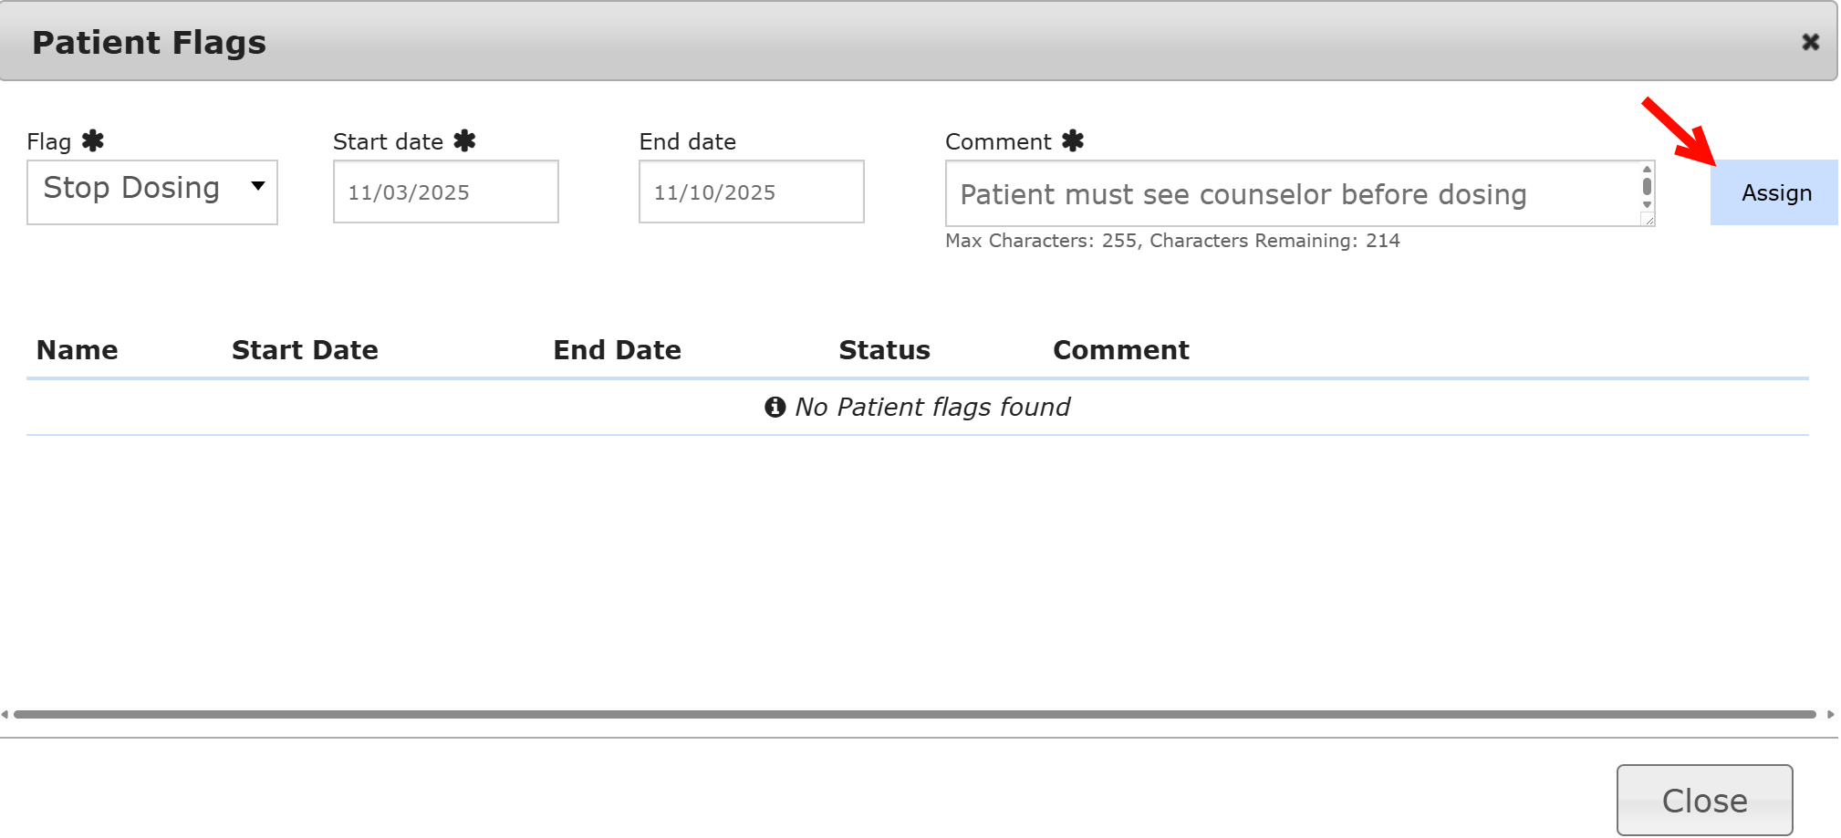Close the Patient Flags dialog with X icon
The image size is (1841, 838).
[1810, 42]
